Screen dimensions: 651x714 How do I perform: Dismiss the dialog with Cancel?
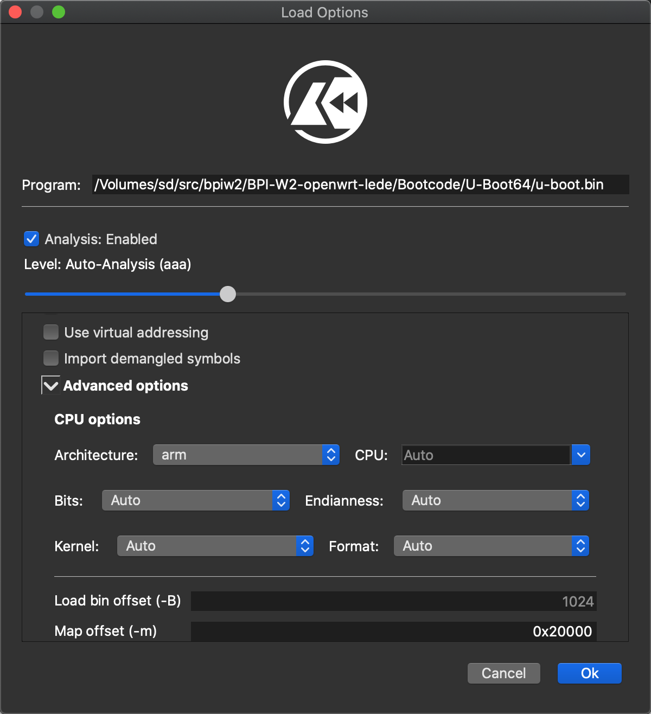point(503,673)
